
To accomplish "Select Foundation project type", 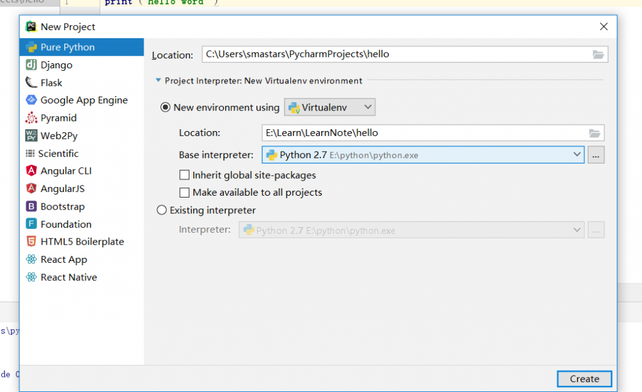I will [x=82, y=224].
